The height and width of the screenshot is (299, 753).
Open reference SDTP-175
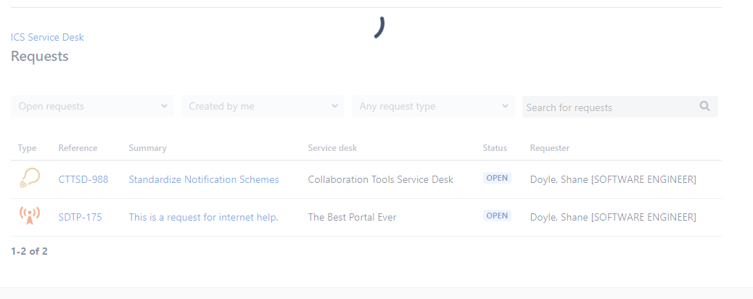[81, 217]
